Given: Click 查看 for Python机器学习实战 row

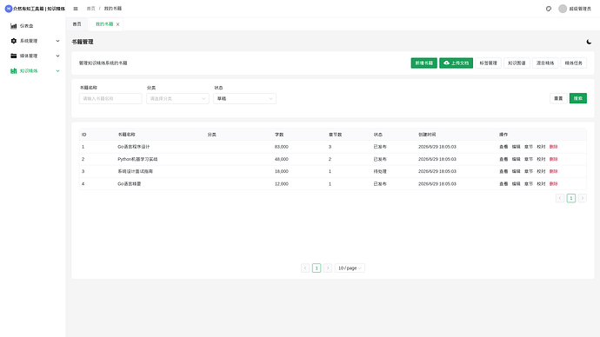Looking at the screenshot, I should 503,159.
